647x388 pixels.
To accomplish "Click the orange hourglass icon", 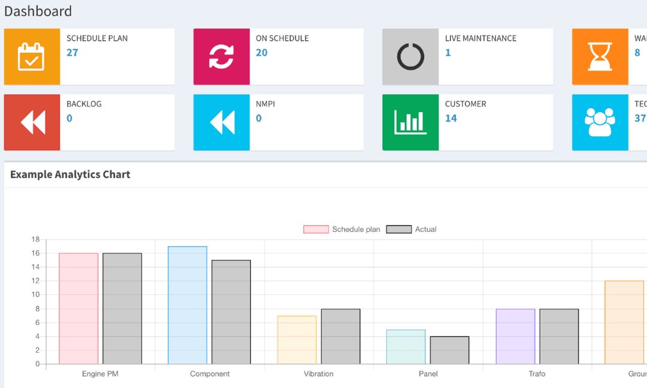I will click(600, 57).
